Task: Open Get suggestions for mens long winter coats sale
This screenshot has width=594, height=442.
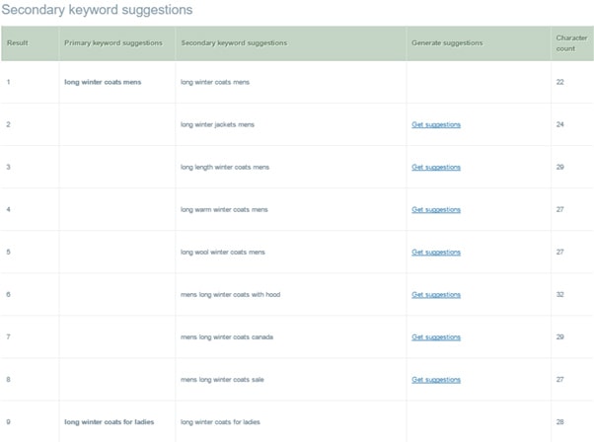Action: (436, 380)
